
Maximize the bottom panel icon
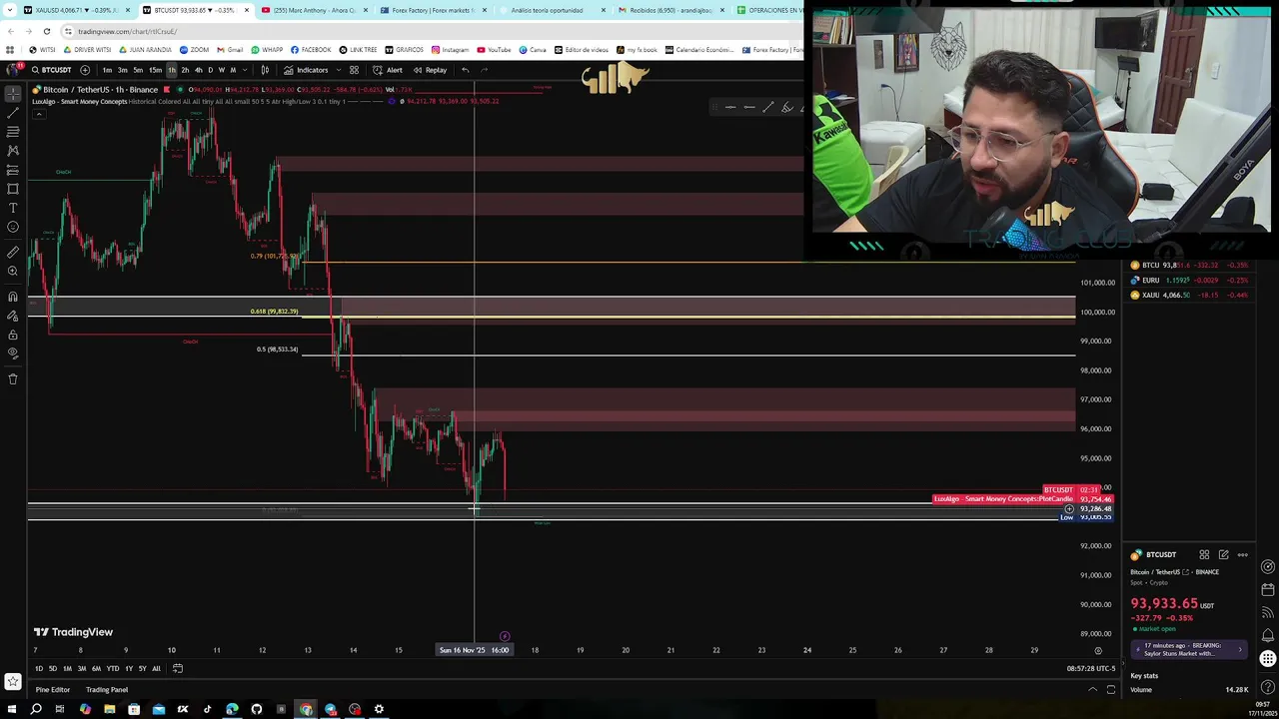pos(1110,690)
